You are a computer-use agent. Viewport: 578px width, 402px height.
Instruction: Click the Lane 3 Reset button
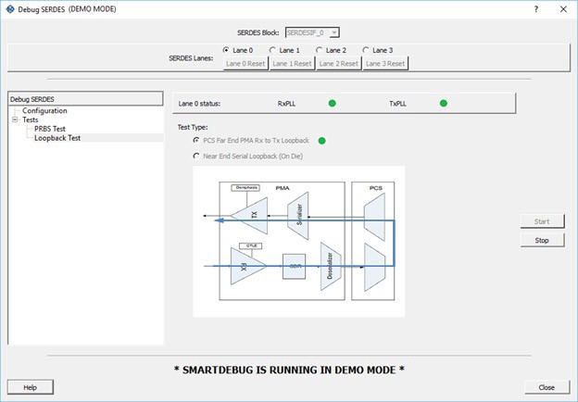coord(385,63)
